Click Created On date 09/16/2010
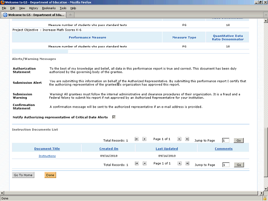This screenshot has height=201, width=268. [x=109, y=156]
